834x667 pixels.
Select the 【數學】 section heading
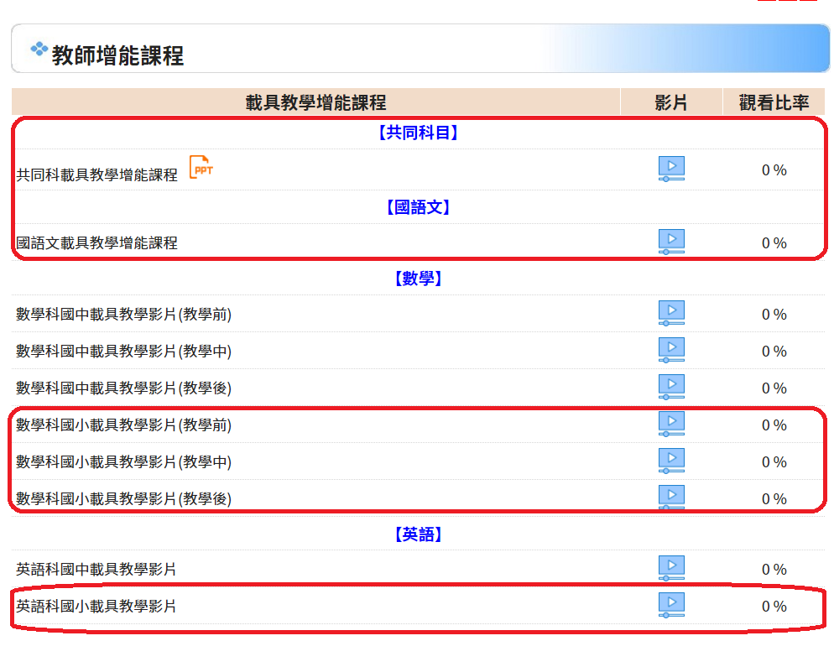pyautogui.click(x=418, y=279)
